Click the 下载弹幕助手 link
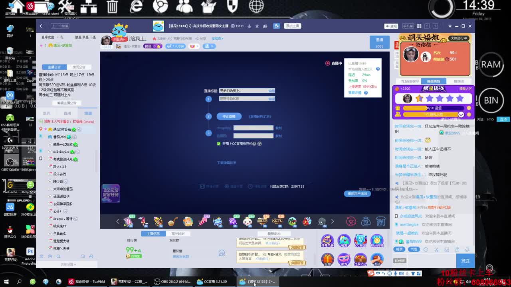Image resolution: width=511 pixels, height=287 pixels. [227, 163]
